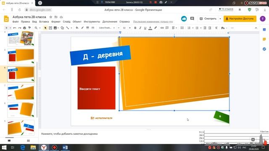This screenshot has width=269, height=151.
Task: Open the Border dash style option
Action: coord(93,28)
